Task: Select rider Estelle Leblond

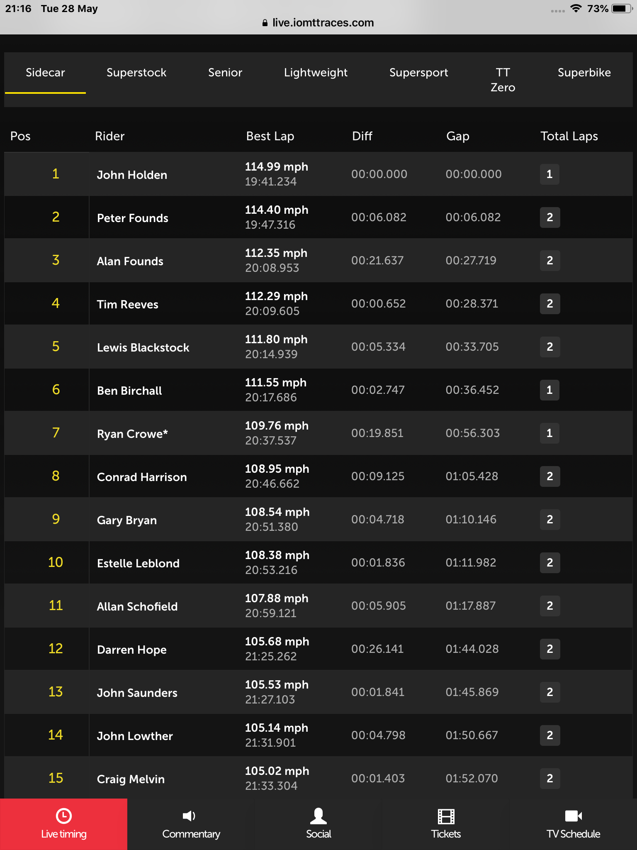Action: [x=138, y=563]
